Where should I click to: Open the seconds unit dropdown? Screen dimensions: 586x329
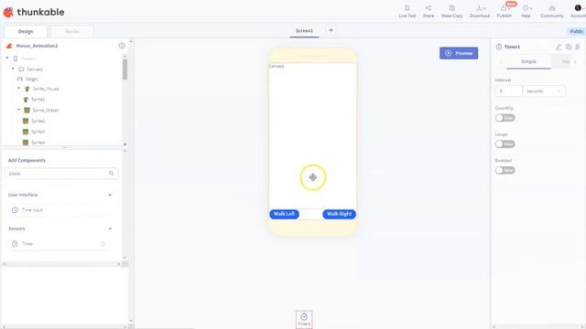coord(544,91)
